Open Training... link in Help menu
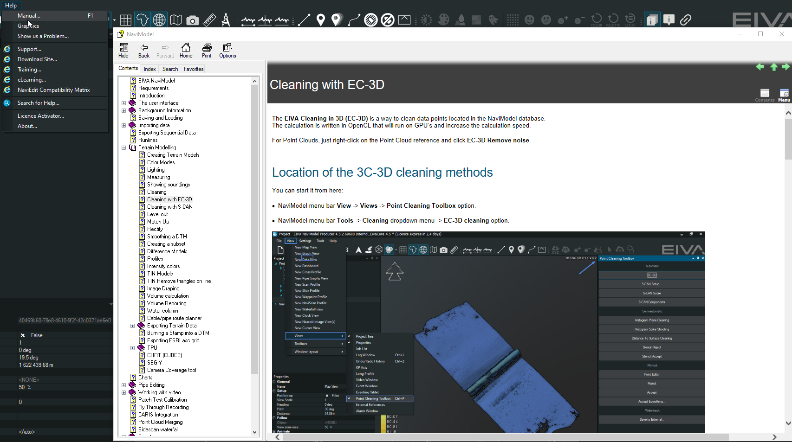The image size is (792, 442). tap(55, 70)
